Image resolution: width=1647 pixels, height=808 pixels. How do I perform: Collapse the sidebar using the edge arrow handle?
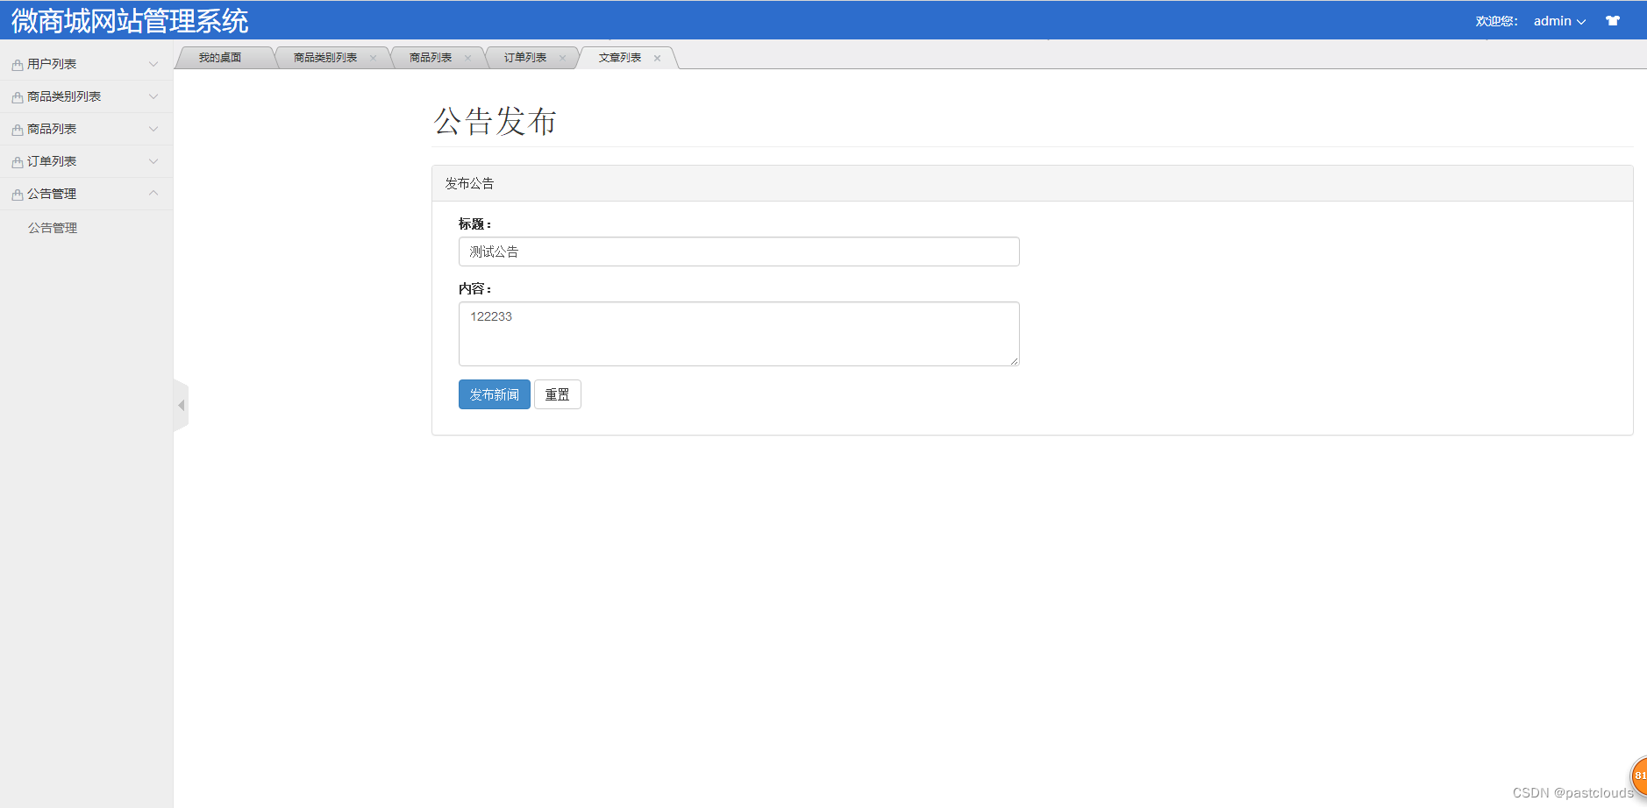click(x=181, y=404)
